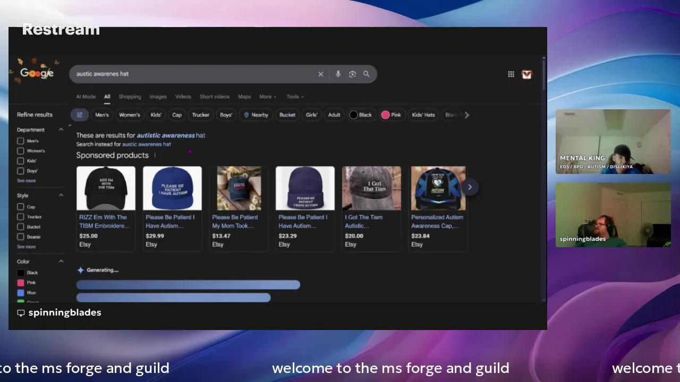Tick the Men's department checkbox
Viewport: 680px width, 382px height.
pyautogui.click(x=20, y=141)
